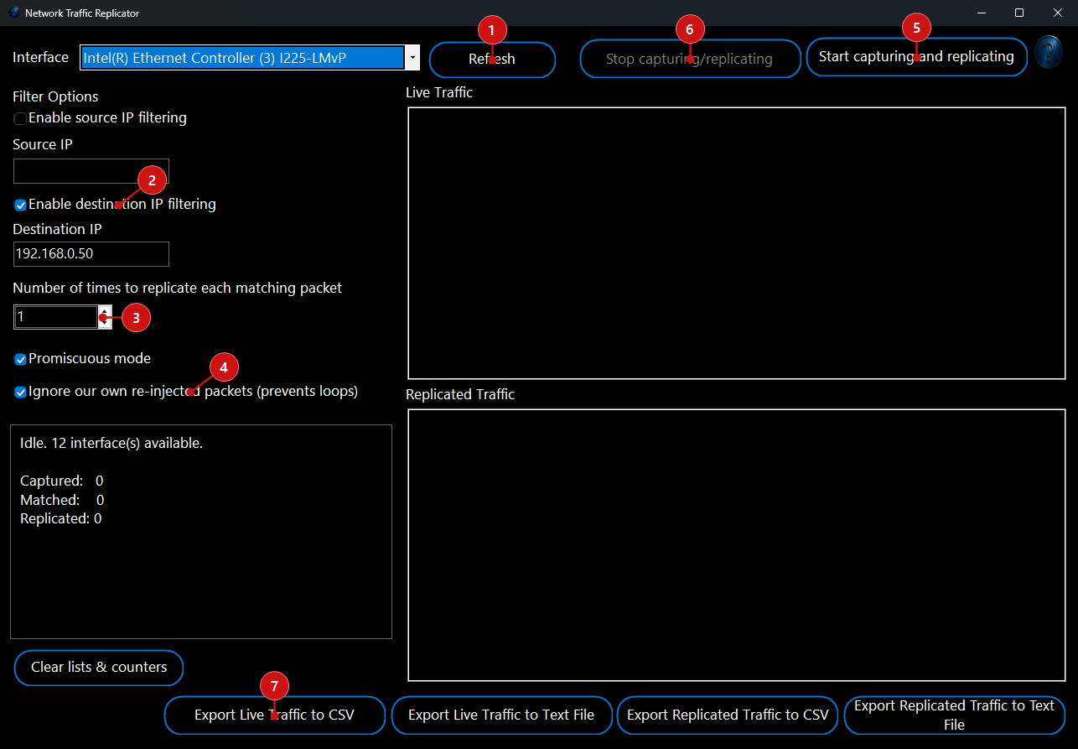
Task: Click the 'Filter Options' label
Action: click(55, 97)
